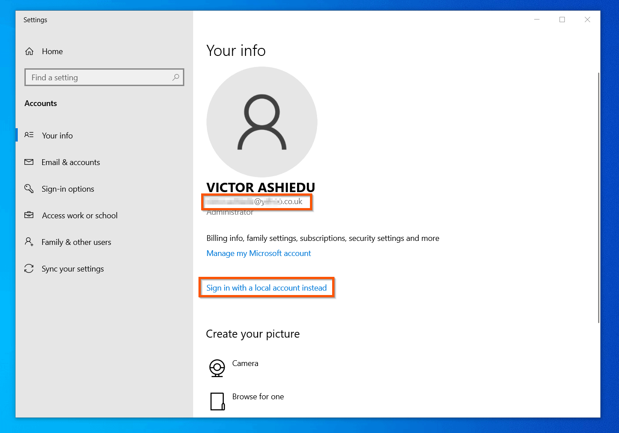Click Sign in with a local account instead
Screen dimensions: 619x433
point(266,287)
